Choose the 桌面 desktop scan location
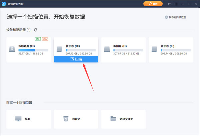200x136 pixels. point(29,119)
